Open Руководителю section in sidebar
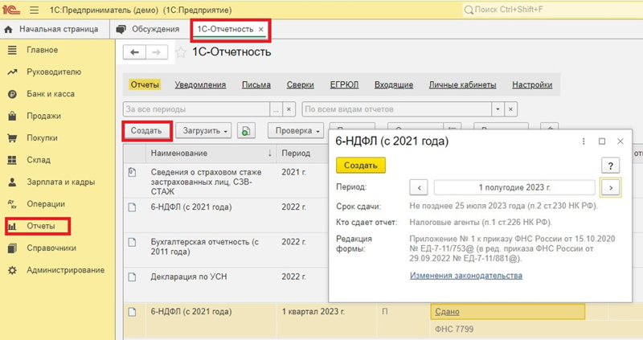This screenshot has width=643, height=340. coord(54,72)
